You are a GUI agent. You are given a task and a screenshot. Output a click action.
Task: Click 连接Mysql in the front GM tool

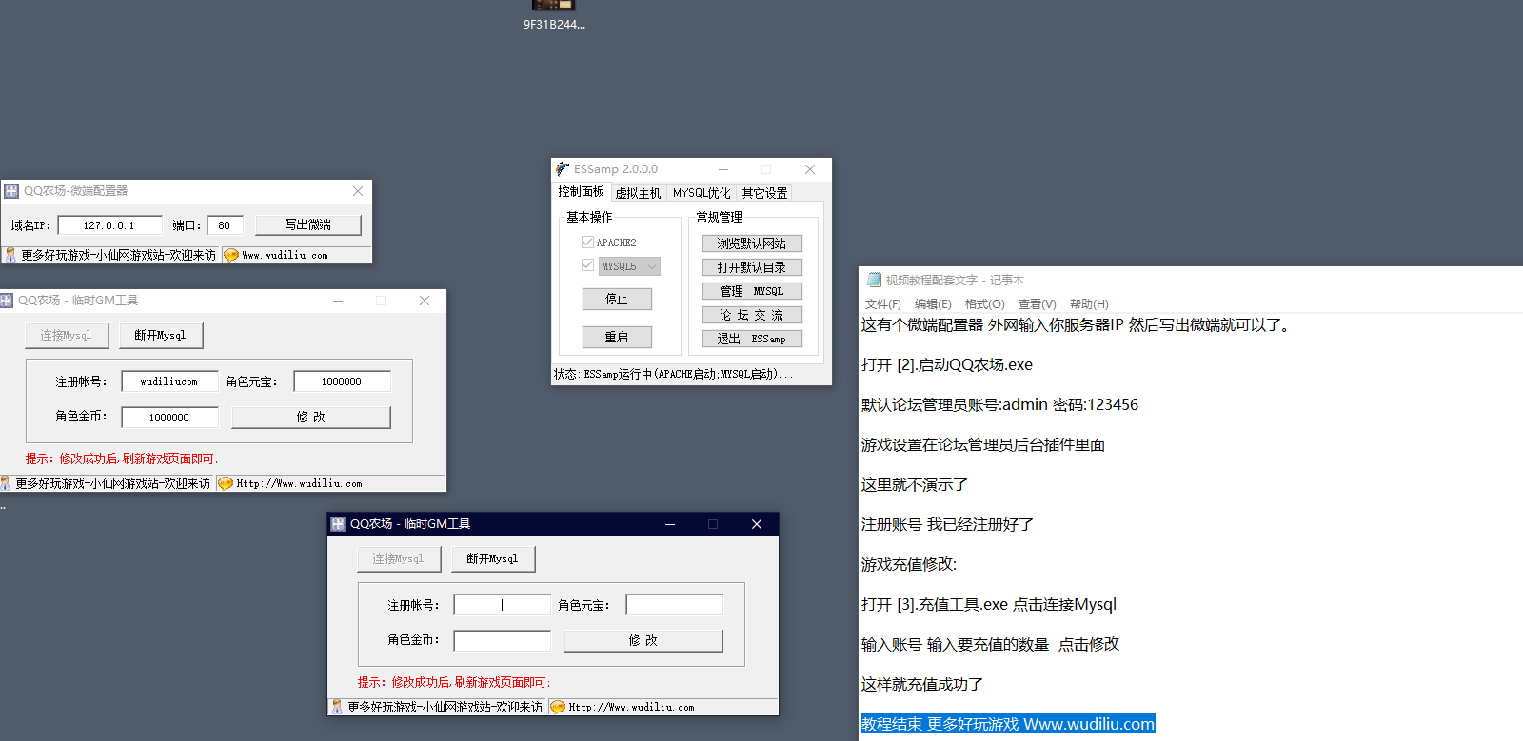tap(399, 558)
